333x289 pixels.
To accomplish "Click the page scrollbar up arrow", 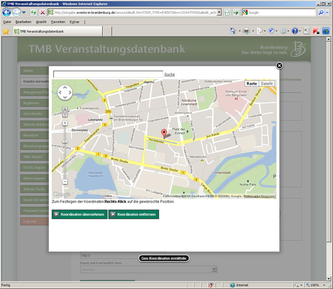I will coord(328,39).
